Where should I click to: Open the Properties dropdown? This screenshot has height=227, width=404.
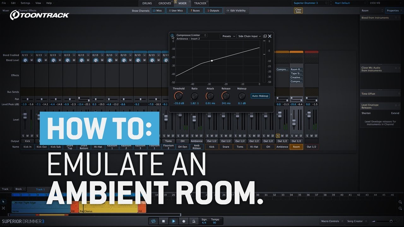(394, 10)
